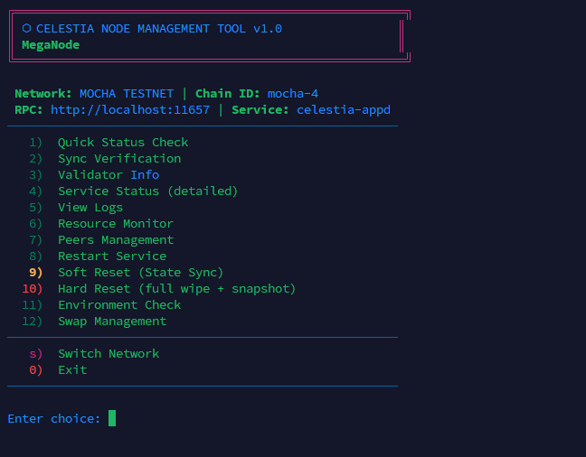Image resolution: width=586 pixels, height=457 pixels.
Task: Choose the Swap Management option
Action: pyautogui.click(x=94, y=322)
